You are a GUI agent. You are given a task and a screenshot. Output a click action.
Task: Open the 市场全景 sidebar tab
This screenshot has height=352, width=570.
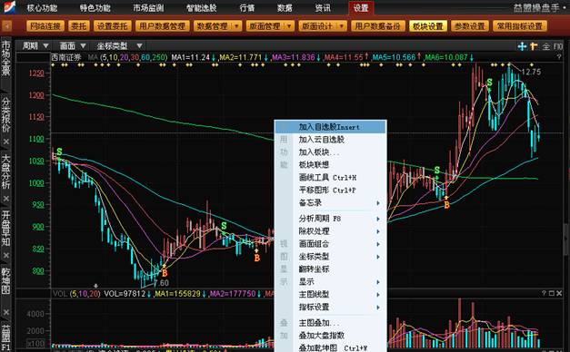point(6,58)
